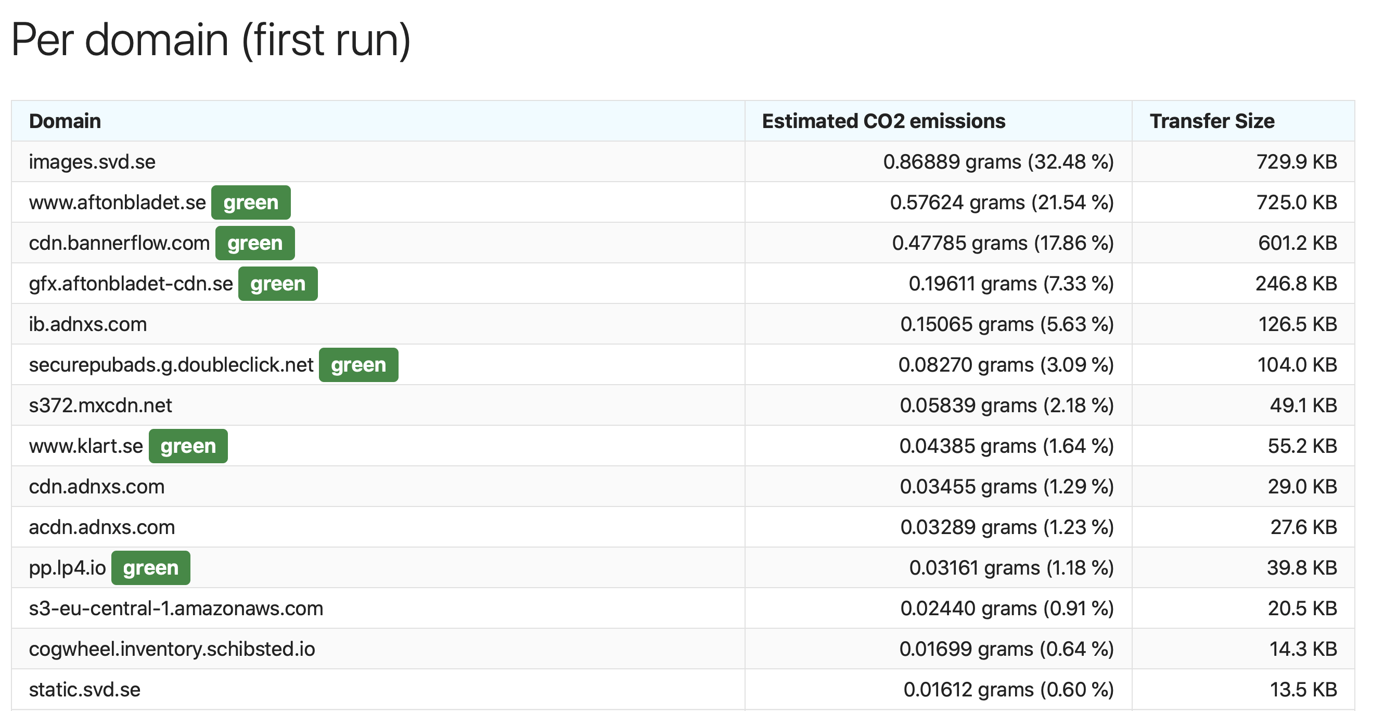This screenshot has height=711, width=1384.
Task: Click emissions value 0.03455 grams (1.29 %)
Action: 1007,486
